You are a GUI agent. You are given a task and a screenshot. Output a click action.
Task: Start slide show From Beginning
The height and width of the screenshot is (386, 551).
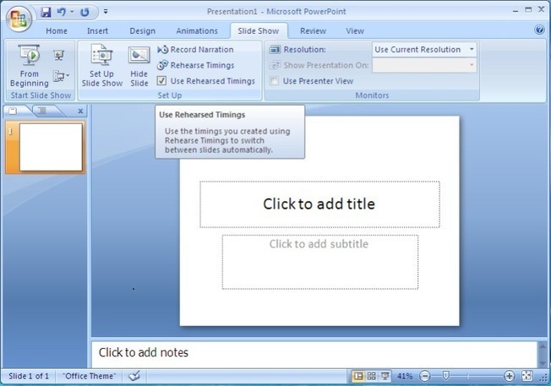30,66
